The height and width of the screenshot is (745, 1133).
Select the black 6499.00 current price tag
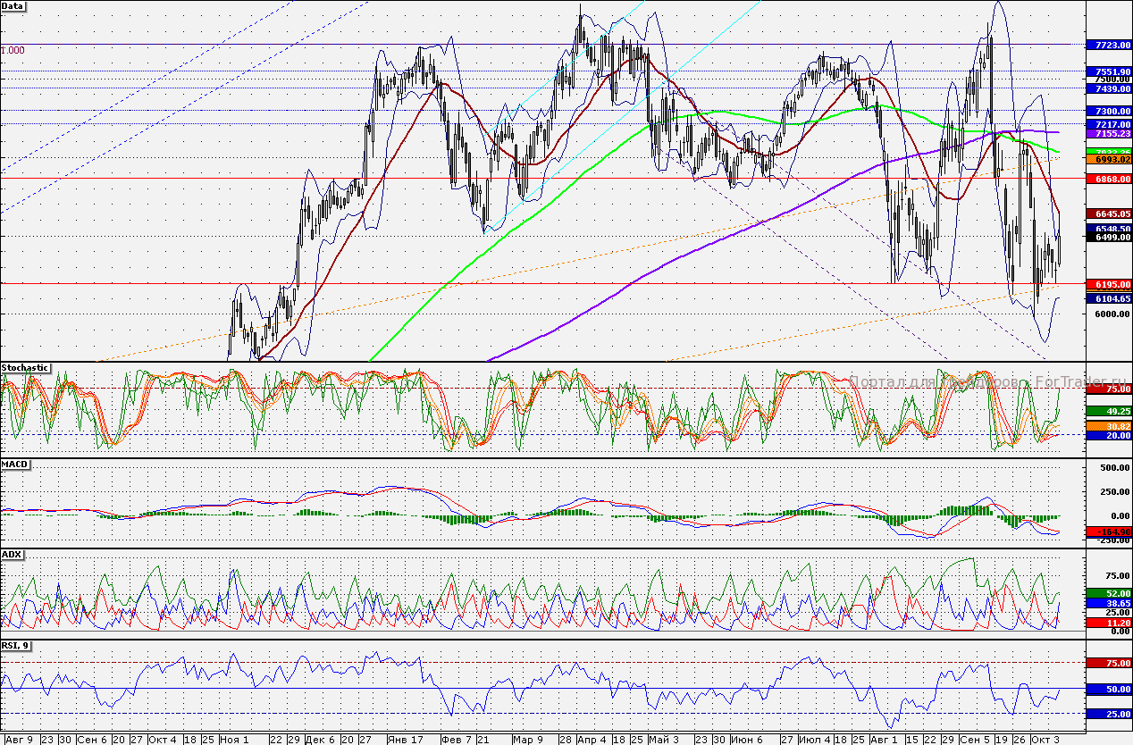[1107, 238]
